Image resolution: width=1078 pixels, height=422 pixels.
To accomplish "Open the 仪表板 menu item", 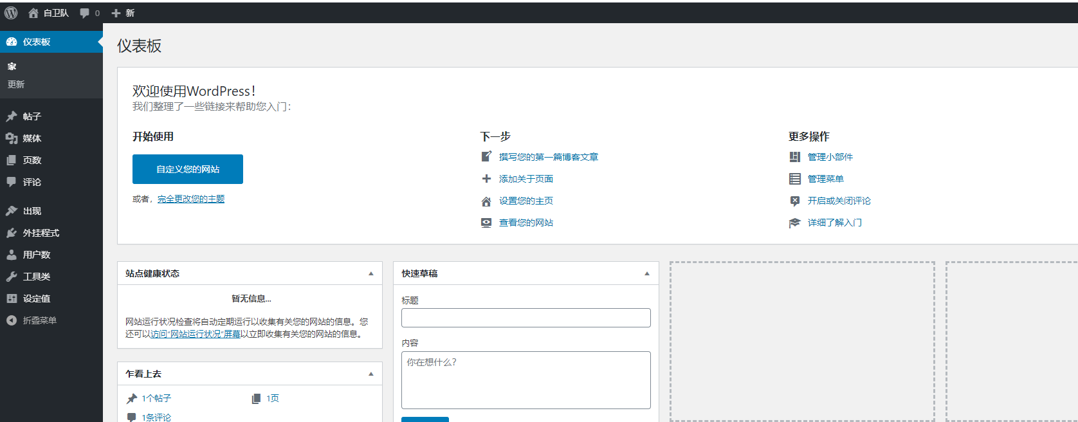I will (51, 42).
